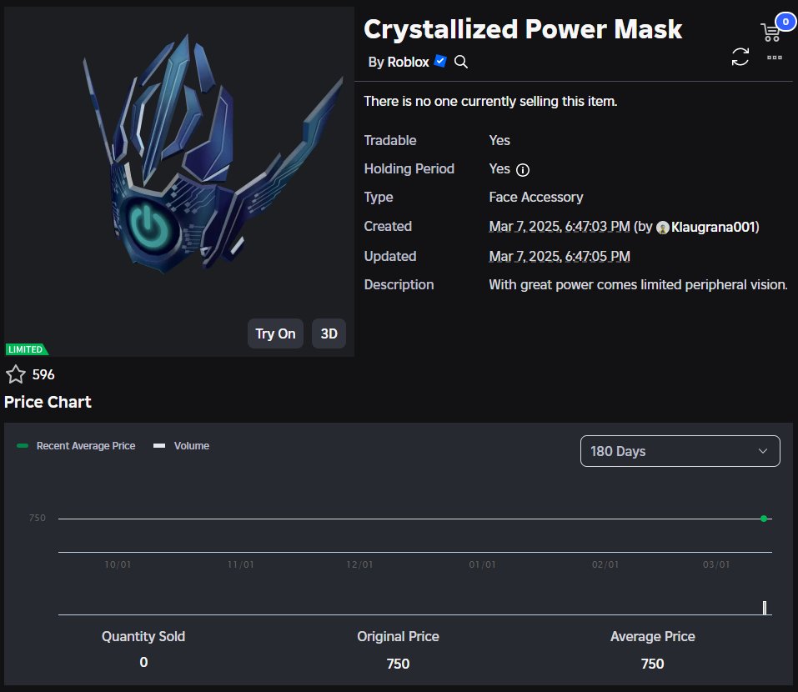798x692 pixels.
Task: Click the Updated date Mar 7, 2025, 6:47:05 PM
Action: click(560, 257)
